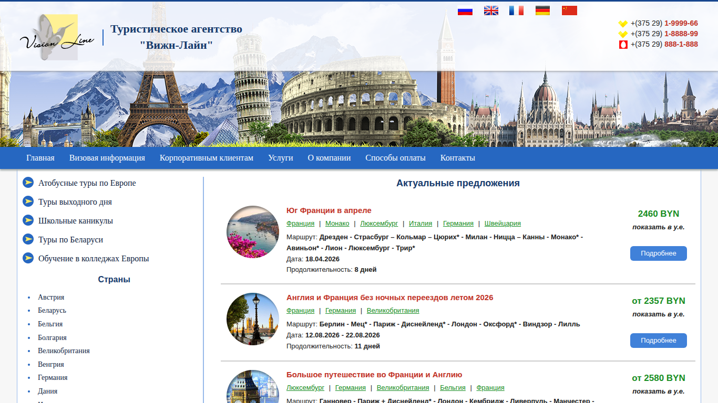Viewport: 718px width, 403px height.
Task: Open Big Ben thumbnail of Англия и Франция tour
Action: [x=253, y=319]
